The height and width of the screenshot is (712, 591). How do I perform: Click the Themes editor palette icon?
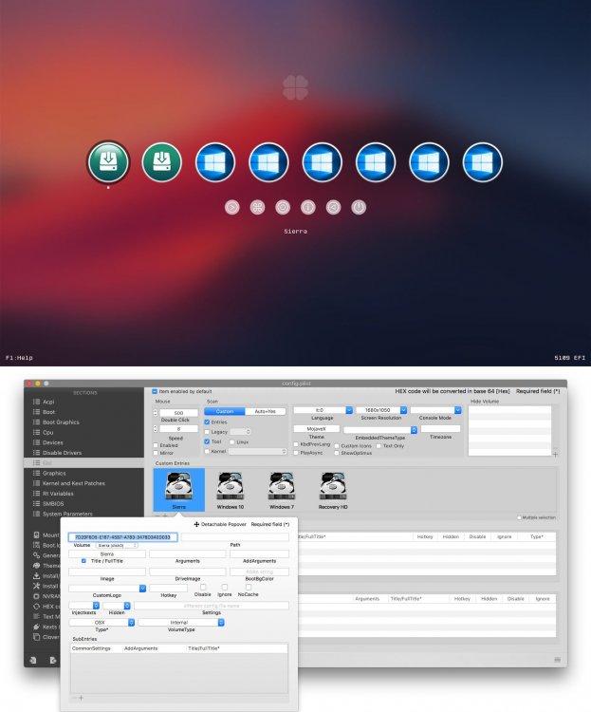point(36,566)
